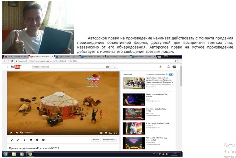Screen dimensions: 236x158
Task: Click the Rose - Magic Carillon video thumbnail
Action: pyautogui.click(x=134, y=128)
